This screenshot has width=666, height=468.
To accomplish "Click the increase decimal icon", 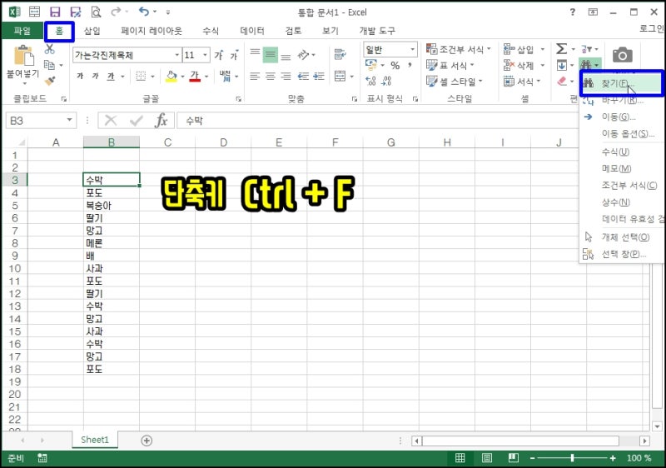I will (370, 81).
